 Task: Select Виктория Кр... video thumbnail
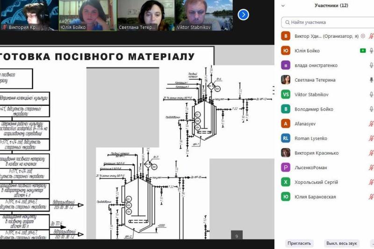[x=29, y=15]
